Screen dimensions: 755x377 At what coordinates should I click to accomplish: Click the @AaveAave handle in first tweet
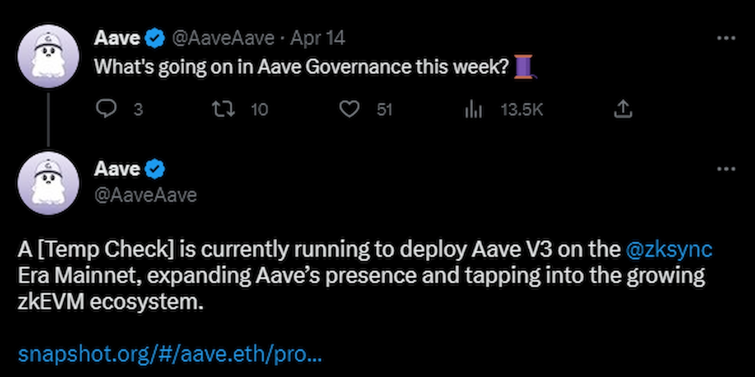(x=223, y=38)
